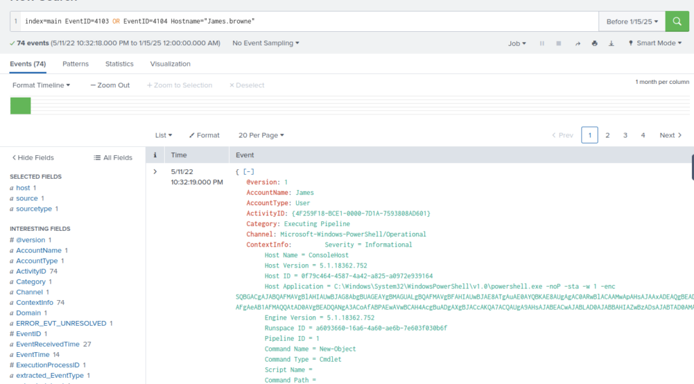Click ActivityID GUID value in event

tap(361, 213)
